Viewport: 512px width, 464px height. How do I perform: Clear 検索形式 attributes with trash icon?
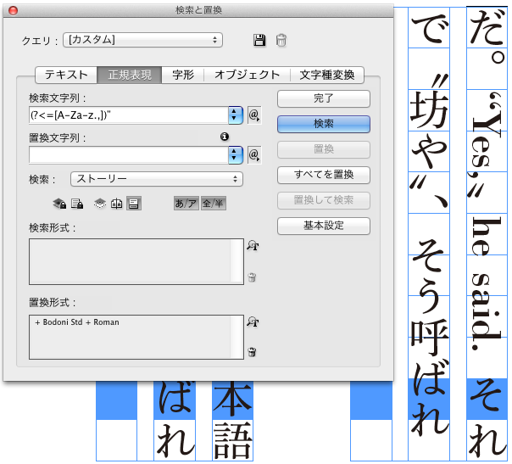click(x=252, y=277)
